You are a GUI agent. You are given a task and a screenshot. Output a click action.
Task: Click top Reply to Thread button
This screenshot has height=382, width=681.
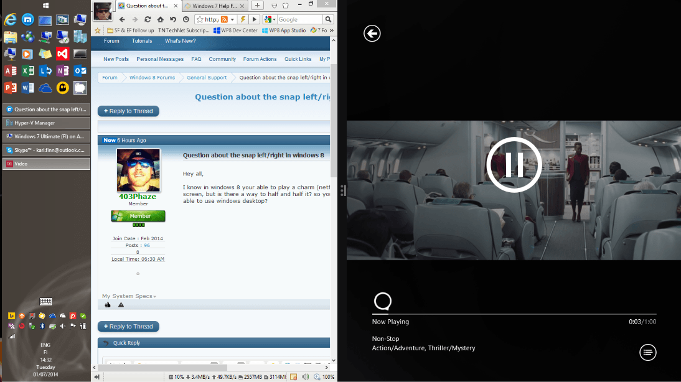point(128,111)
